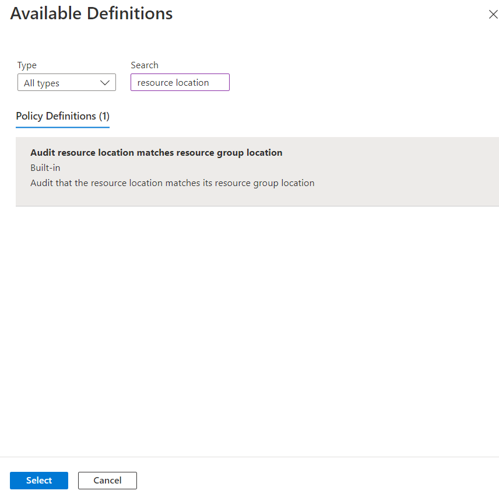Close the Available Definitions panel
This screenshot has height=501, width=499.
[493, 15]
